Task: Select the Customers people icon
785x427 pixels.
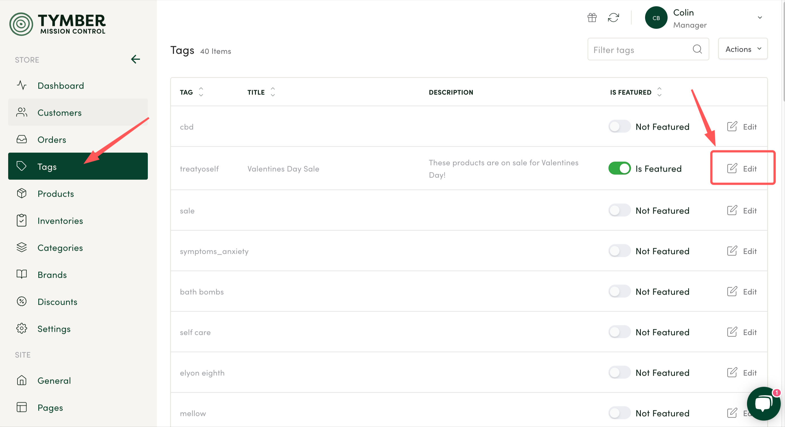Action: pos(22,112)
